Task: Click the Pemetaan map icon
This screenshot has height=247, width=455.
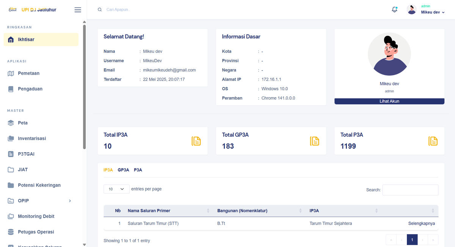Action: pyautogui.click(x=11, y=73)
